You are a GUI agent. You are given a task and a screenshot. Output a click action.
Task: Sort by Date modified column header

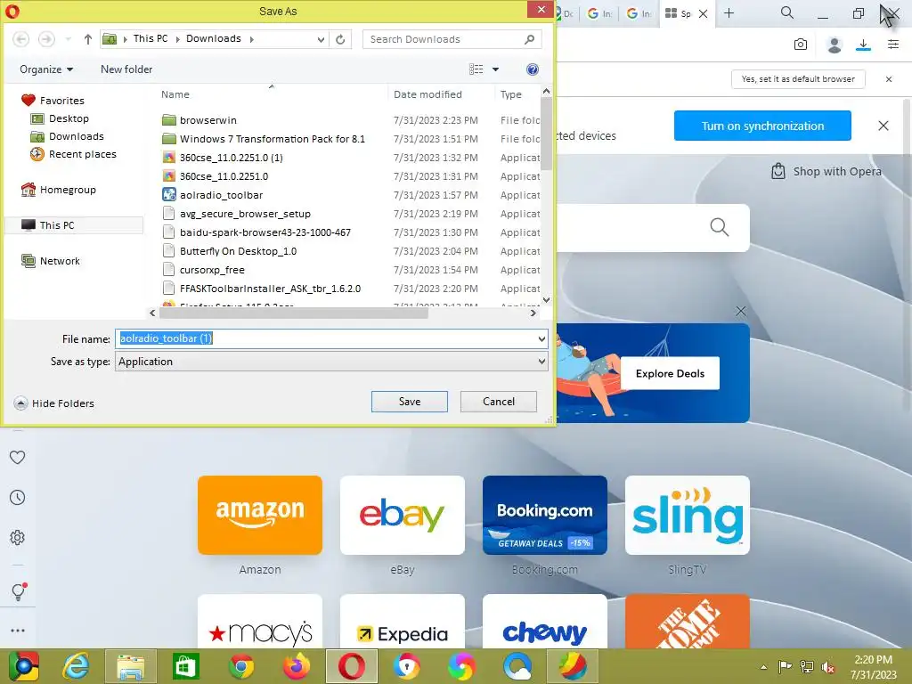click(427, 94)
